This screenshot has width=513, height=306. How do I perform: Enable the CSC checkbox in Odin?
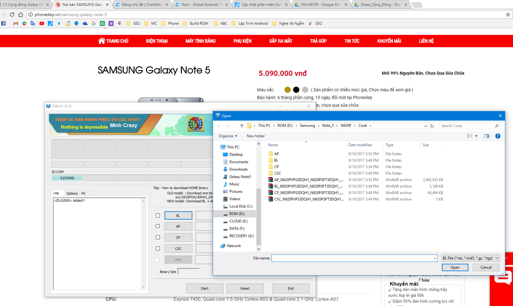158,248
